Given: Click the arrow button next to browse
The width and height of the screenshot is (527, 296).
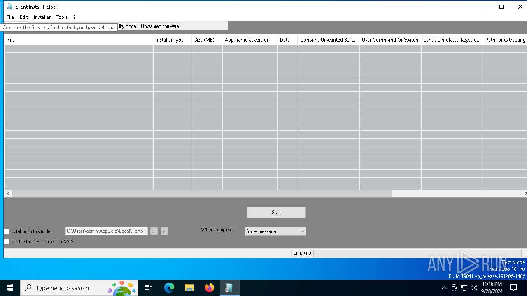Looking at the screenshot, I should [x=164, y=231].
